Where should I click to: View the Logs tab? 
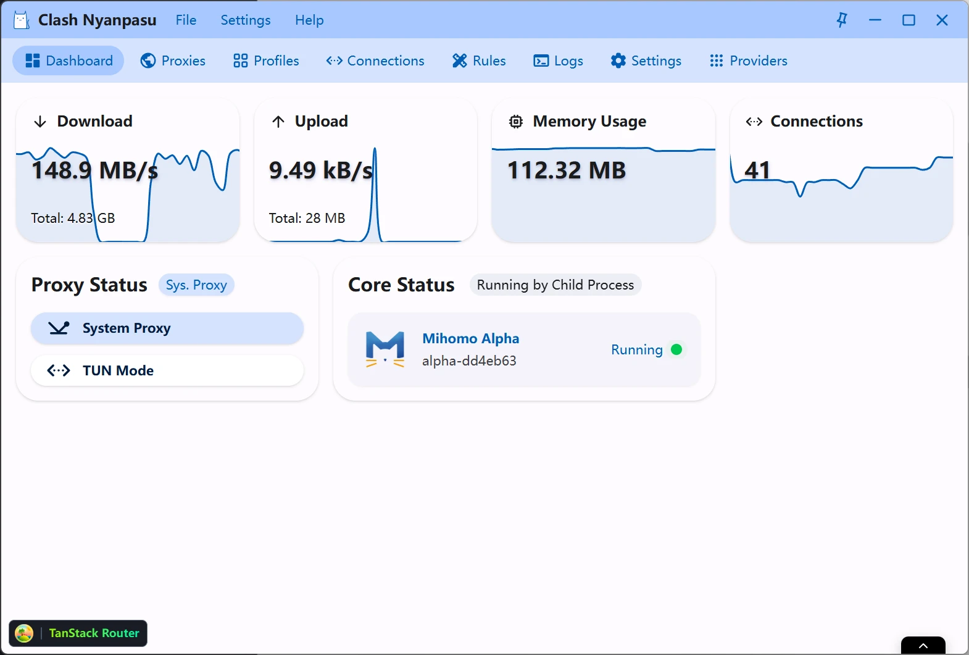558,60
